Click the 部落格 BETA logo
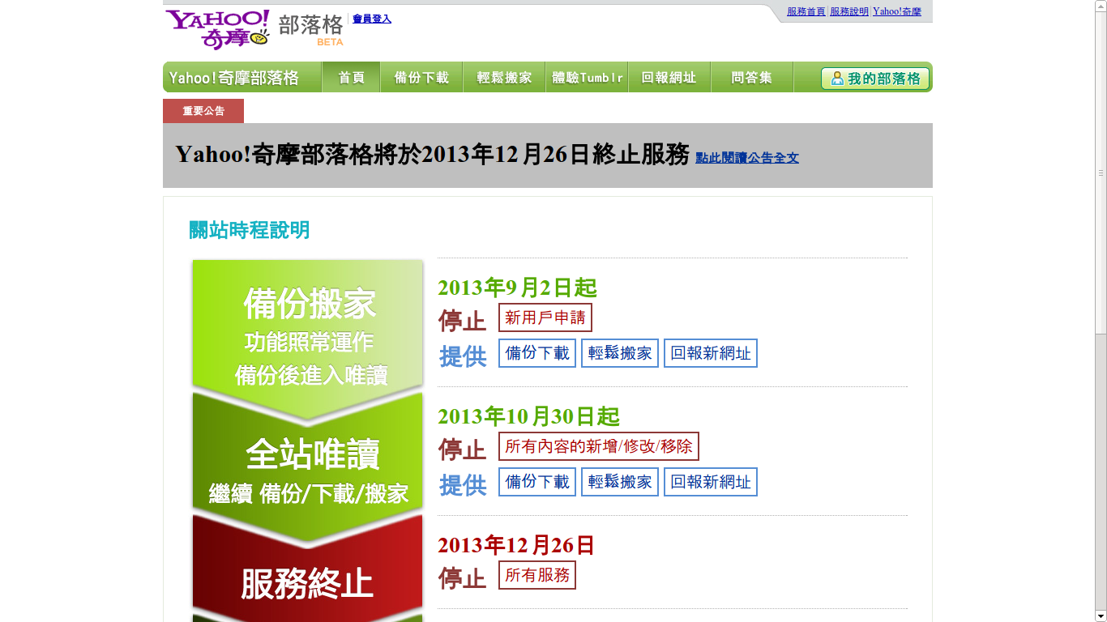The image size is (1107, 622). (310, 29)
